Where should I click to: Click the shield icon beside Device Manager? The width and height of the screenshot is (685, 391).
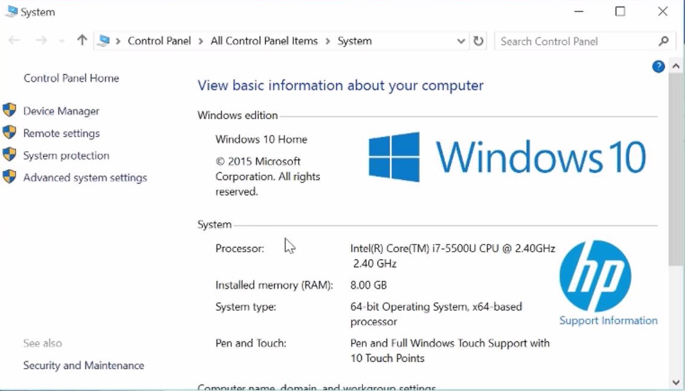pos(9,110)
